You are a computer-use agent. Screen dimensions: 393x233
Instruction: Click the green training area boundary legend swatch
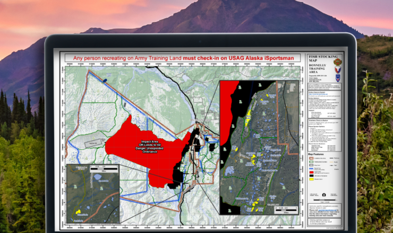311,162
